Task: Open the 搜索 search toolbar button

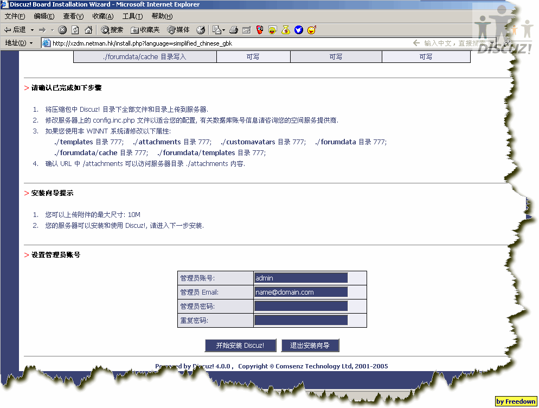Action: (112, 30)
